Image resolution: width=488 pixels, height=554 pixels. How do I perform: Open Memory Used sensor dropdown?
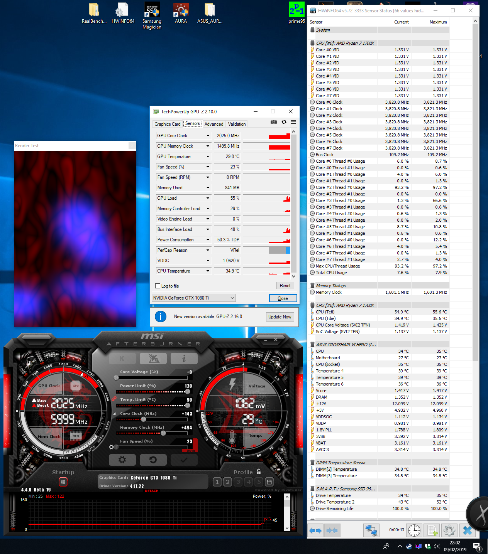point(208,188)
